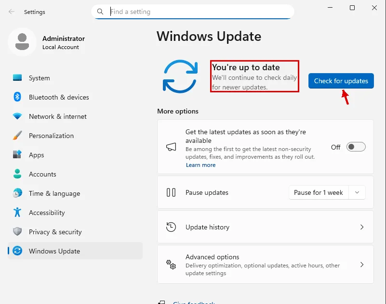Select Windows Update in sidebar
This screenshot has width=386, height=304.
point(75,251)
